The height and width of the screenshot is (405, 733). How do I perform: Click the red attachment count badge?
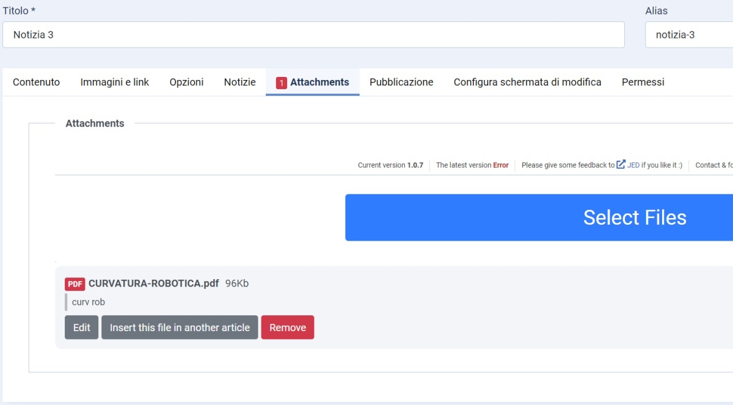coord(281,83)
